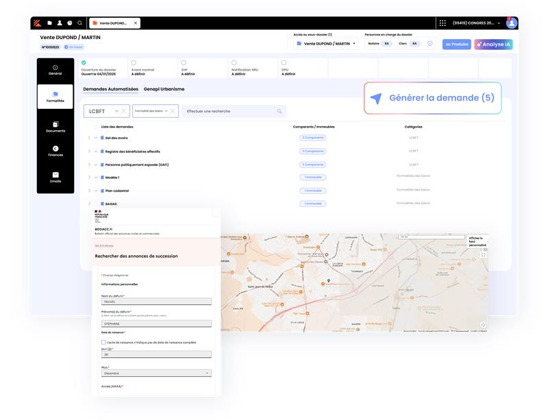The image size is (548, 420).
Task: Open the LCBFT filter dropdown chevron
Action: [x=116, y=111]
